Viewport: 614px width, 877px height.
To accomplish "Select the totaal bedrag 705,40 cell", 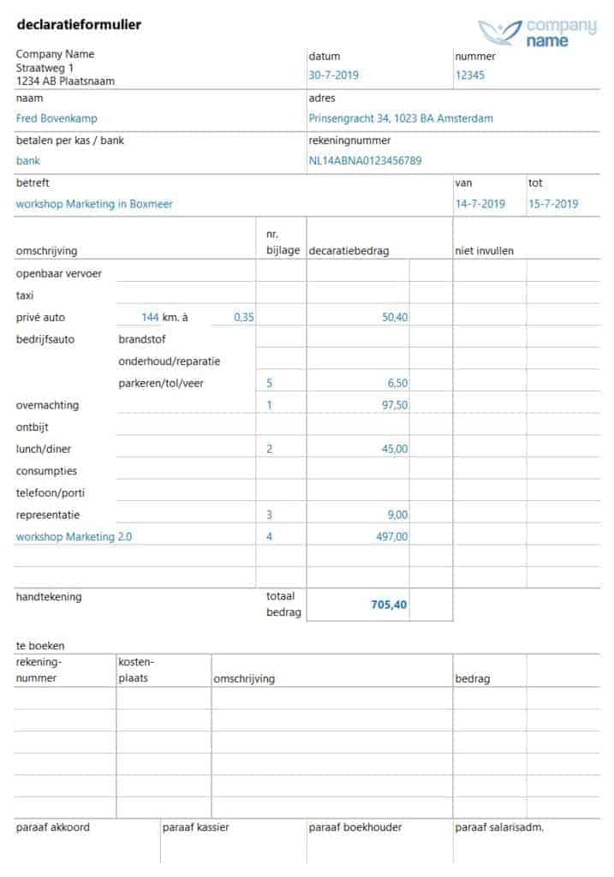I will click(x=358, y=605).
